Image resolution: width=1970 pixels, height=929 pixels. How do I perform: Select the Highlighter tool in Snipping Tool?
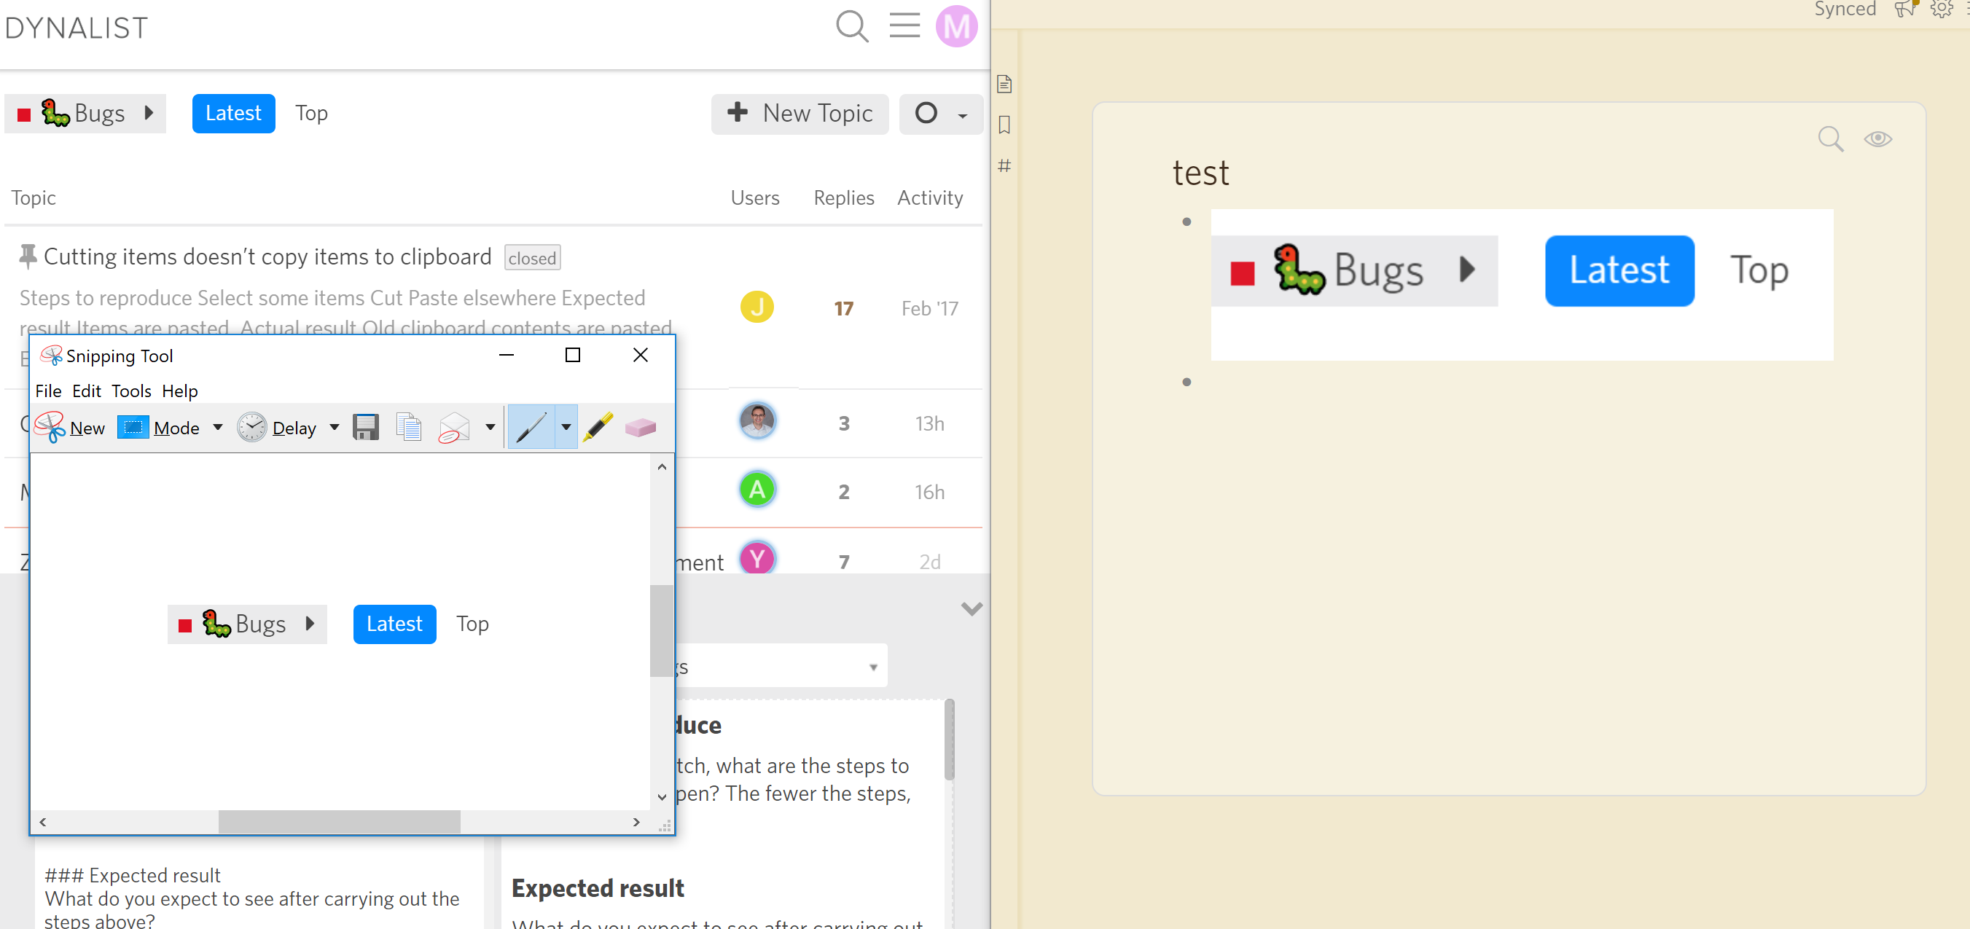click(599, 427)
